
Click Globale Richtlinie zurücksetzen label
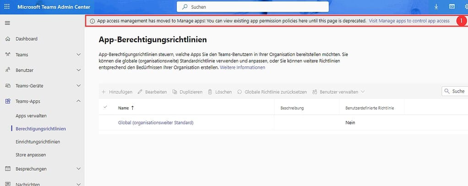click(276, 92)
